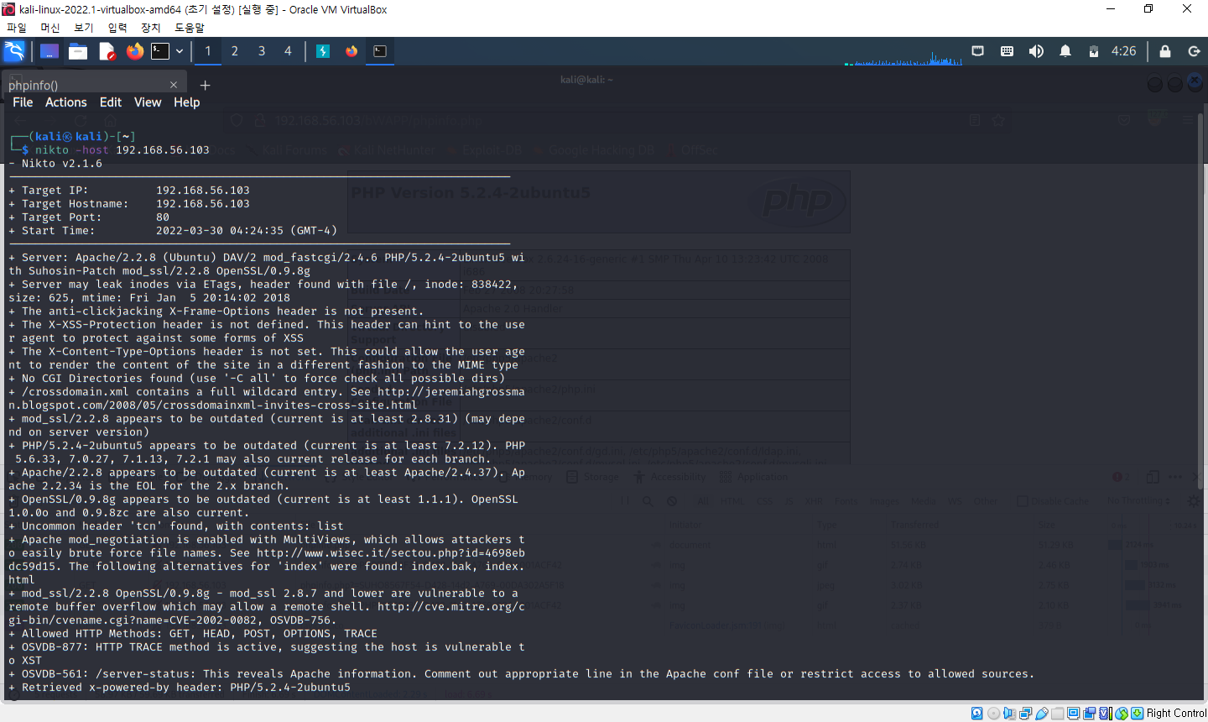Image resolution: width=1208 pixels, height=722 pixels.
Task: Open the terminal View menu
Action: point(148,102)
